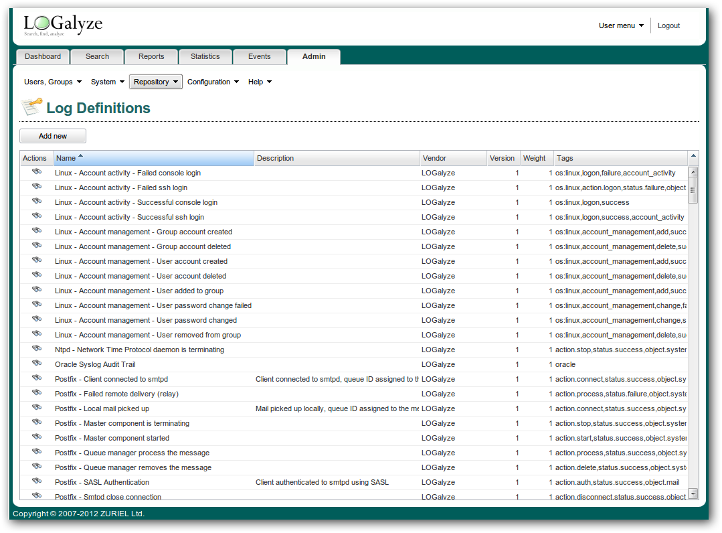Click 'os:linux,logon,failure,account_activity' tags cell

pos(615,173)
